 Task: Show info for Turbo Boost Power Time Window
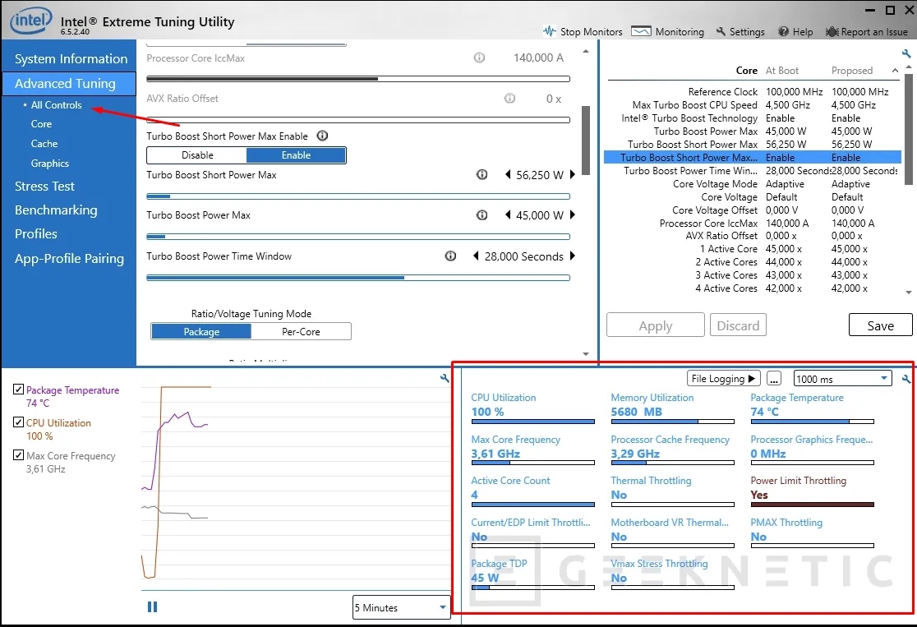pyautogui.click(x=450, y=256)
